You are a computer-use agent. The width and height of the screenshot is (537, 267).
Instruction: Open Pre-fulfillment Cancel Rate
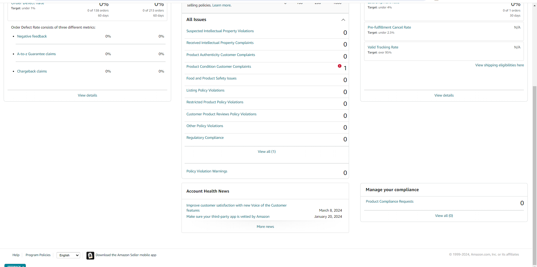pyautogui.click(x=389, y=27)
